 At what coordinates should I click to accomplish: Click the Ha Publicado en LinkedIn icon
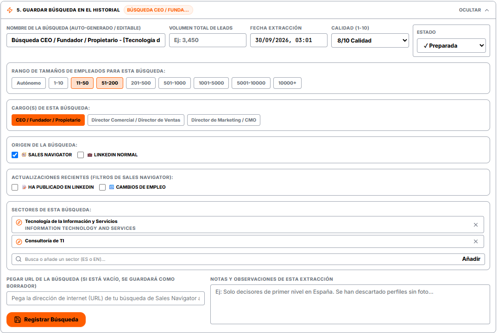pyautogui.click(x=24, y=187)
